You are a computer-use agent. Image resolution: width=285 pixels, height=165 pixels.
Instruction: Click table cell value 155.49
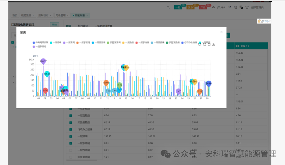(240, 53)
